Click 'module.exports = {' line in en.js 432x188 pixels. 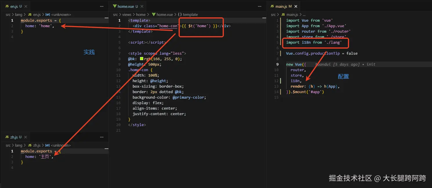click(x=41, y=21)
